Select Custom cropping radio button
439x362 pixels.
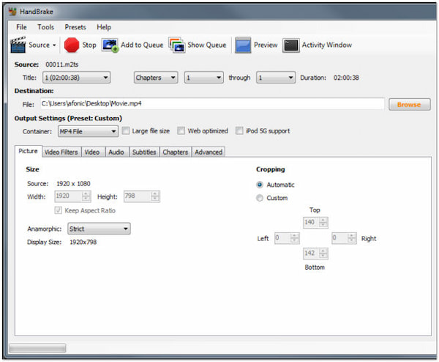[x=260, y=198]
